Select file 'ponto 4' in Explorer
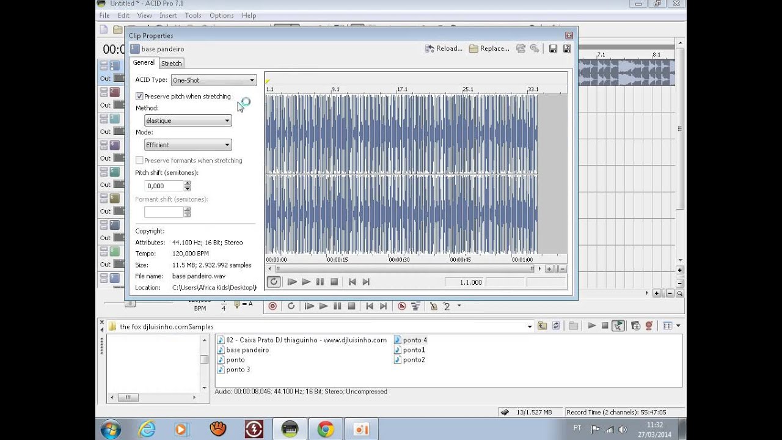Viewport: 782px width, 440px height. pyautogui.click(x=411, y=340)
